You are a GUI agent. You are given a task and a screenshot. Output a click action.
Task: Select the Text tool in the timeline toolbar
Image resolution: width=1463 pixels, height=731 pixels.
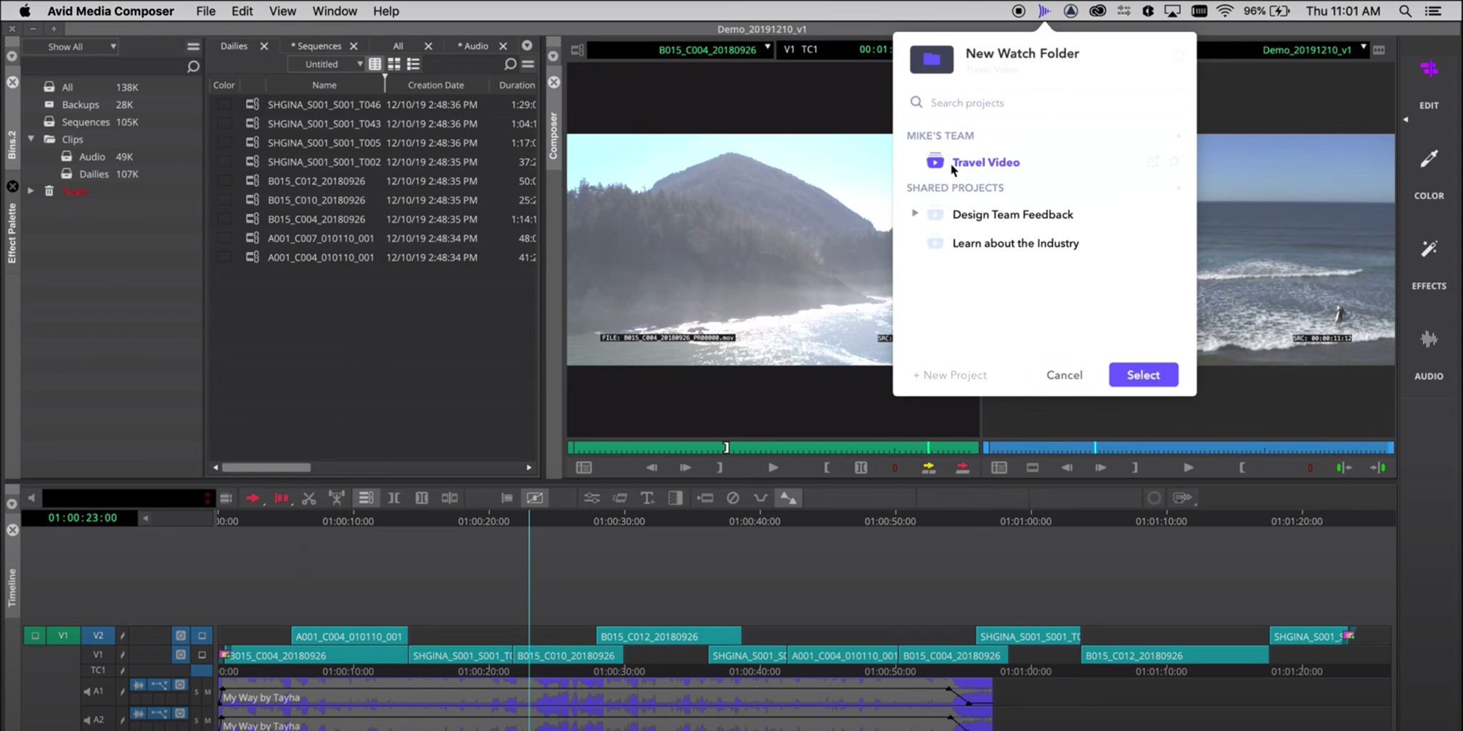(x=646, y=498)
